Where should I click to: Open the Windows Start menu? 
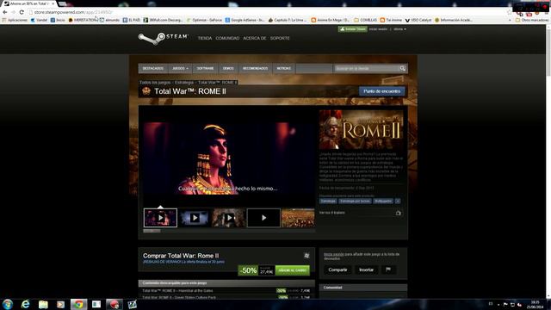(8, 304)
